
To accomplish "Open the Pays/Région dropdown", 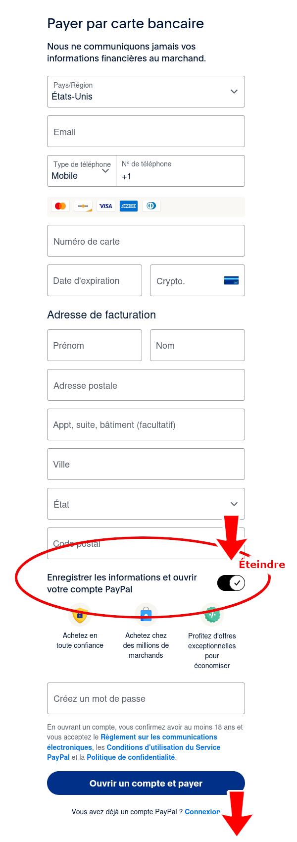I will 146,92.
